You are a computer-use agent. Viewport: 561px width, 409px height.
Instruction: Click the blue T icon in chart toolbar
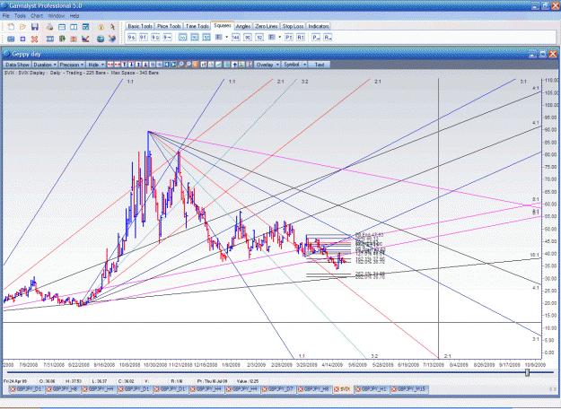(131, 65)
